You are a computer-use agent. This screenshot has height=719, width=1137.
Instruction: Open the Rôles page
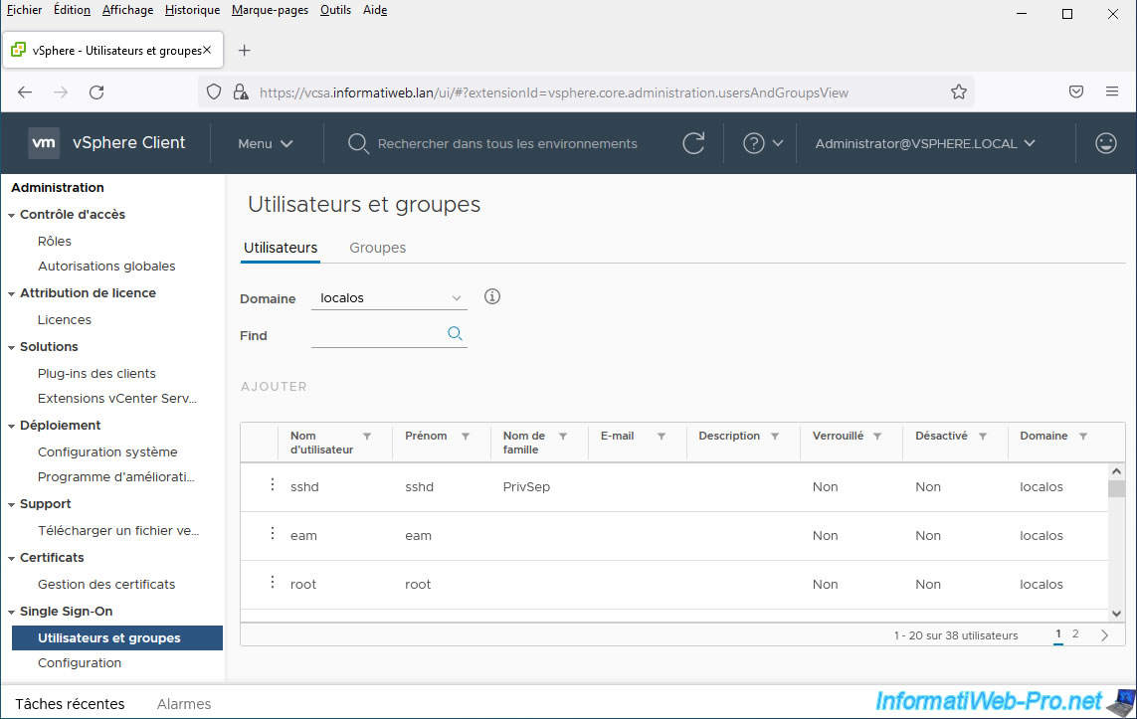coord(55,241)
